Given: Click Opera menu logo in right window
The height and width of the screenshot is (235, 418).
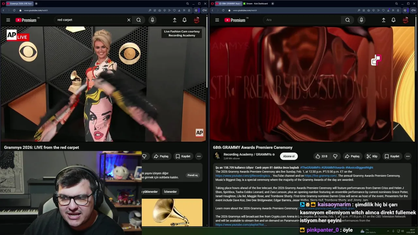Looking at the screenshot, I should [212, 4].
